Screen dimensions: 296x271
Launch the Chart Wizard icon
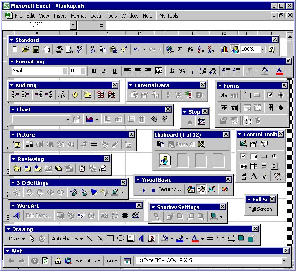tap(224, 49)
